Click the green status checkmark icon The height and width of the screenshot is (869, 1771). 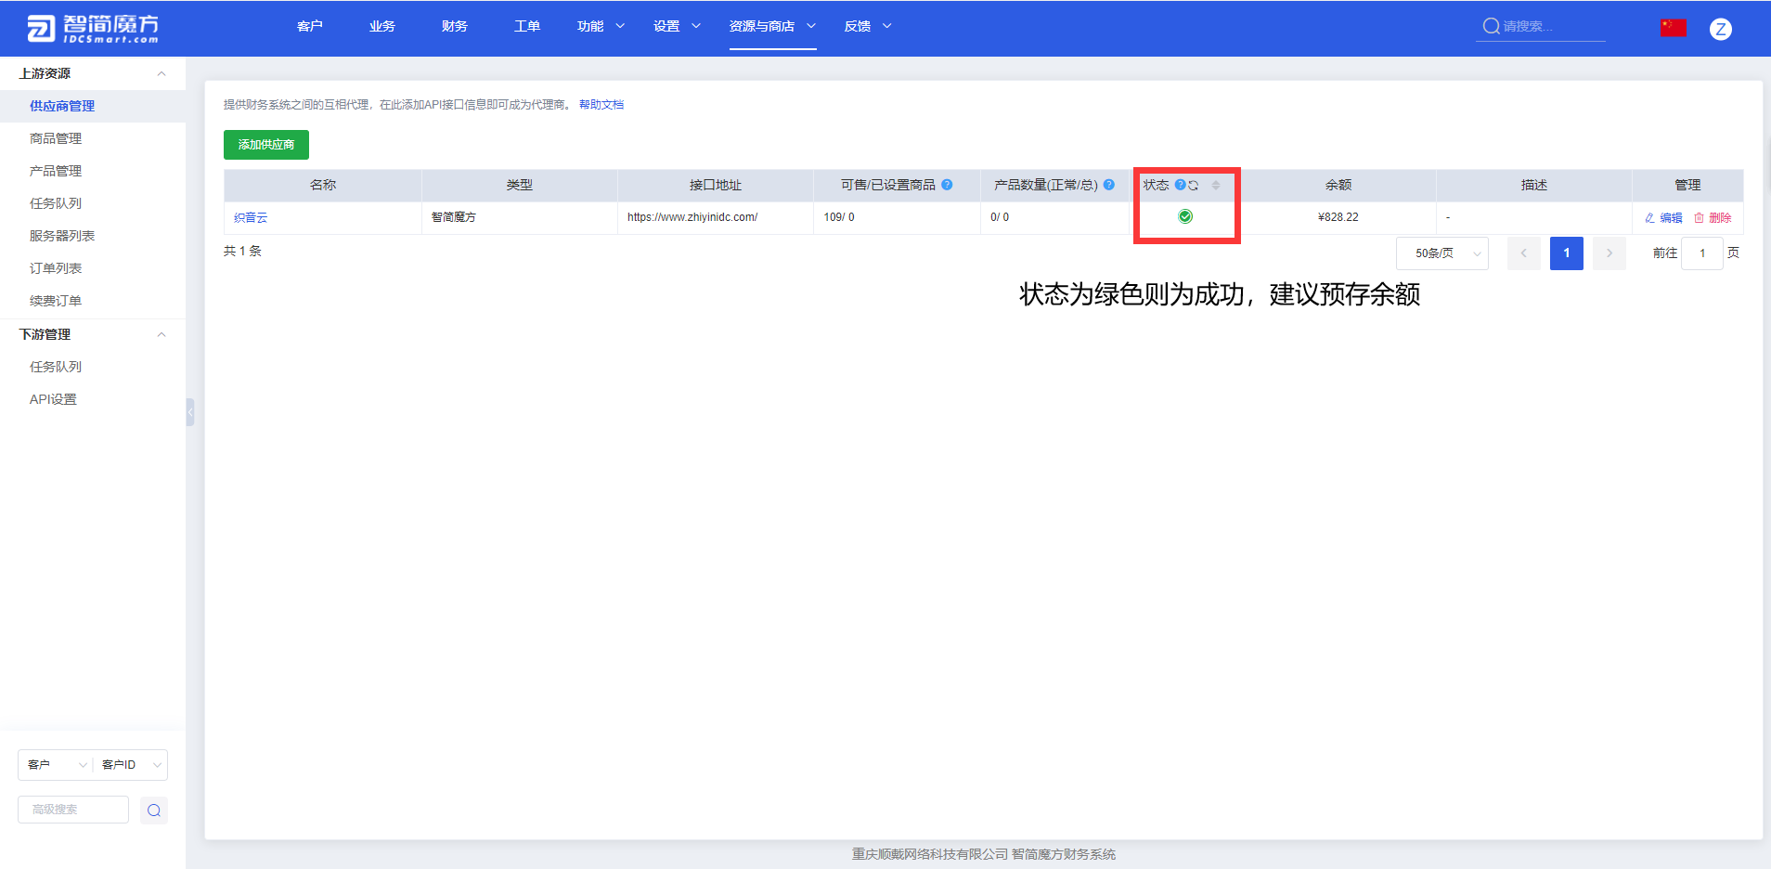point(1185,217)
